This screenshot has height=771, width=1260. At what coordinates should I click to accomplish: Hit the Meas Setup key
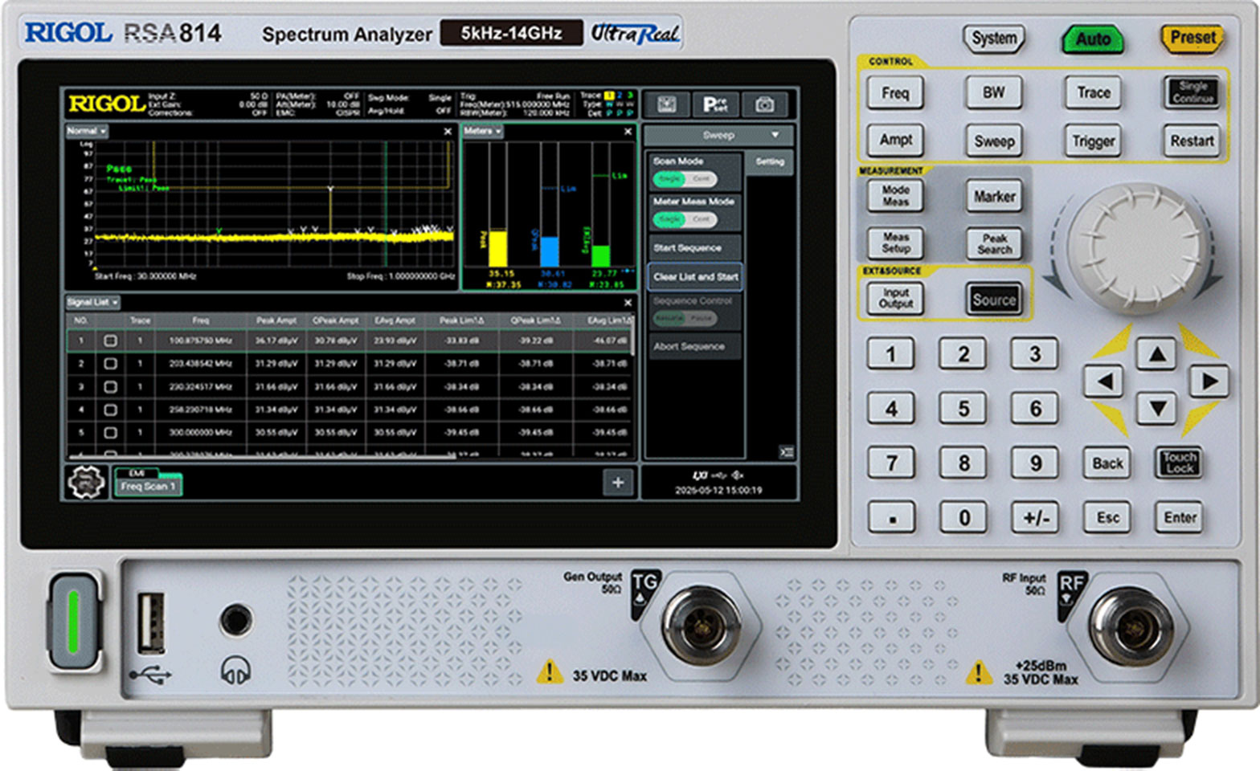tap(895, 243)
